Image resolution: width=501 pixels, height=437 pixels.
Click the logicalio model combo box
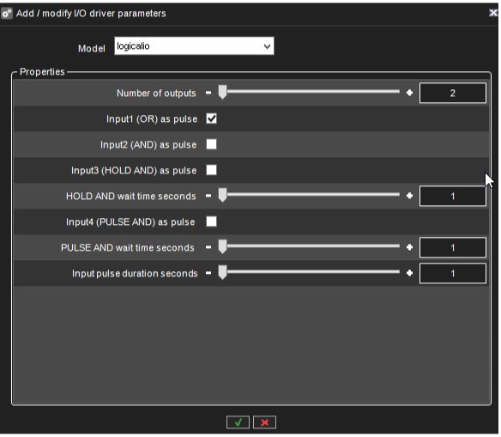pyautogui.click(x=194, y=46)
